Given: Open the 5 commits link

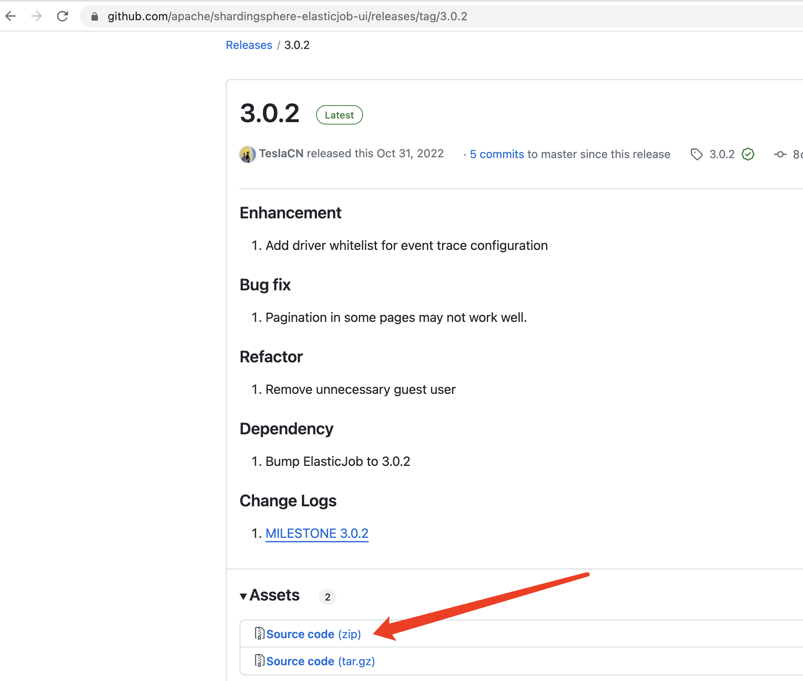Looking at the screenshot, I should point(497,154).
